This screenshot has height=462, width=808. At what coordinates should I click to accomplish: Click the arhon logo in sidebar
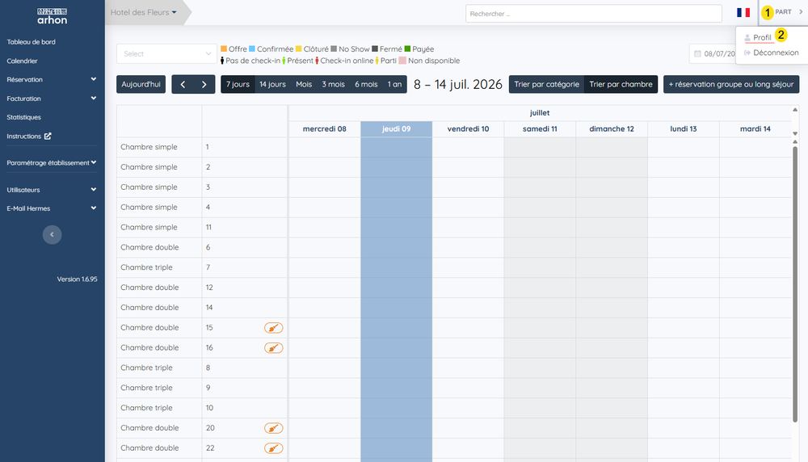(x=52, y=16)
